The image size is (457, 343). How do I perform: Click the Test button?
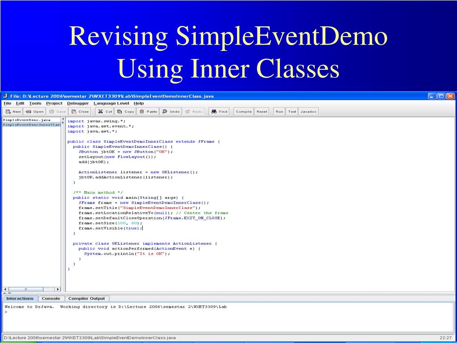(x=292, y=111)
